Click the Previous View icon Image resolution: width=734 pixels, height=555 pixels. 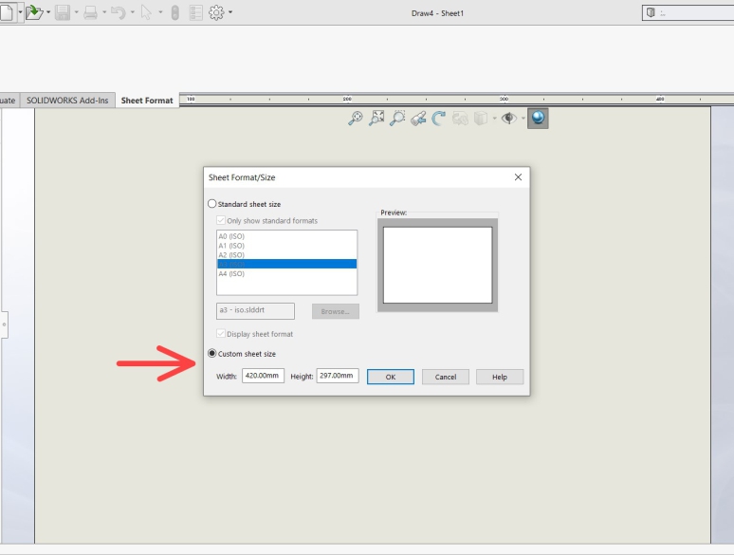coord(418,119)
